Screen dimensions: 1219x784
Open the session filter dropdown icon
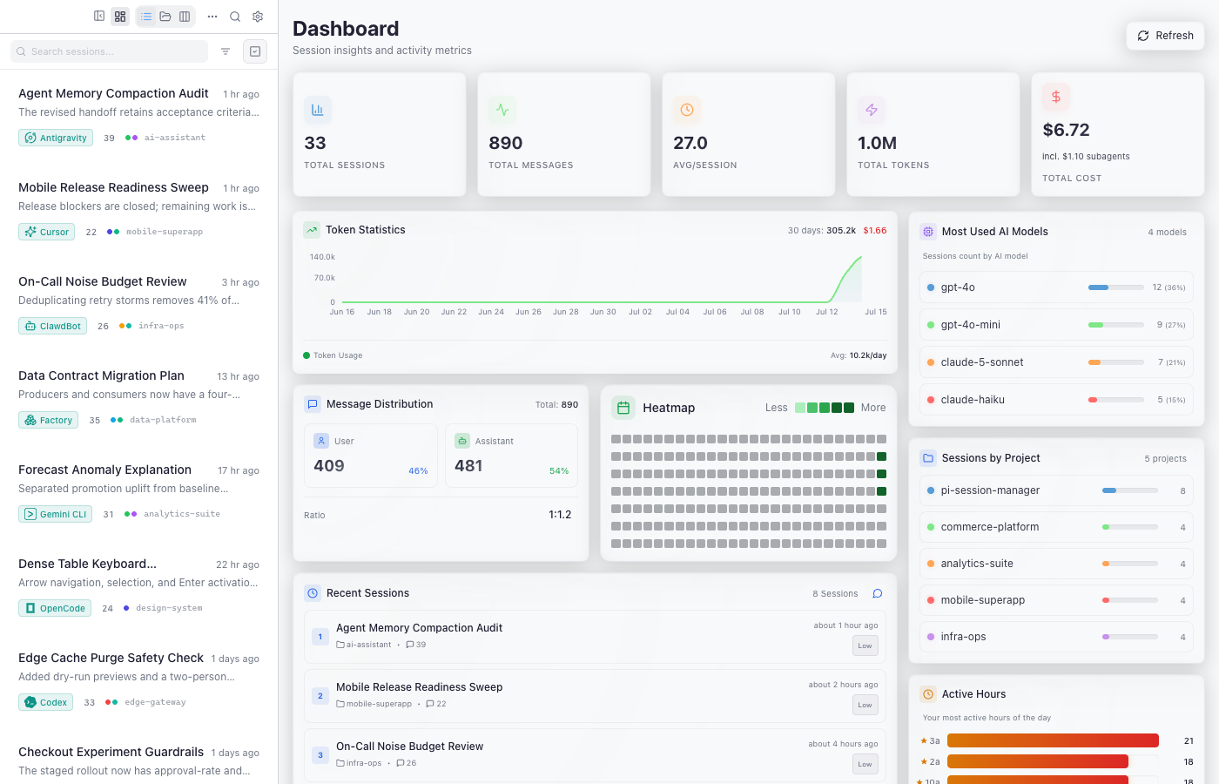pyautogui.click(x=226, y=51)
